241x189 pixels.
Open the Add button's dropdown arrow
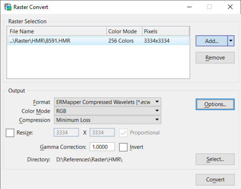click(x=231, y=41)
